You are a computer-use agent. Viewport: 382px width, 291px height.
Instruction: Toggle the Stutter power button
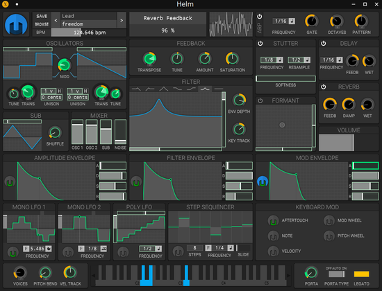[260, 44]
